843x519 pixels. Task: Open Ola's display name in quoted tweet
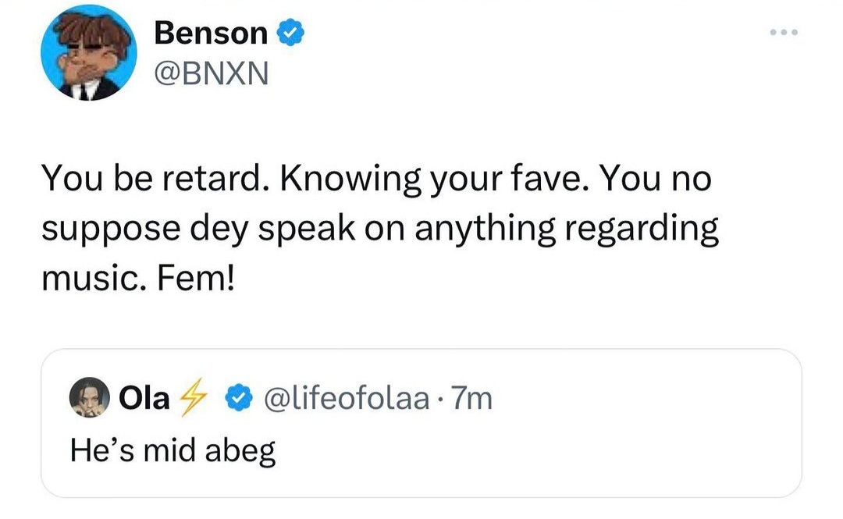tap(144, 399)
